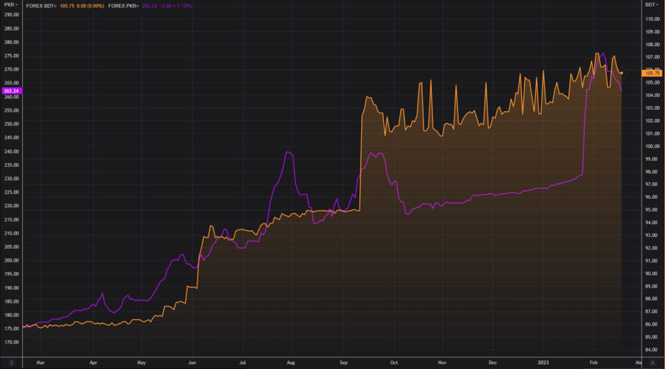Screen dimensions: 665x369
Task: Click the orange 105.75 price tag on right axis
Action: 652,73
